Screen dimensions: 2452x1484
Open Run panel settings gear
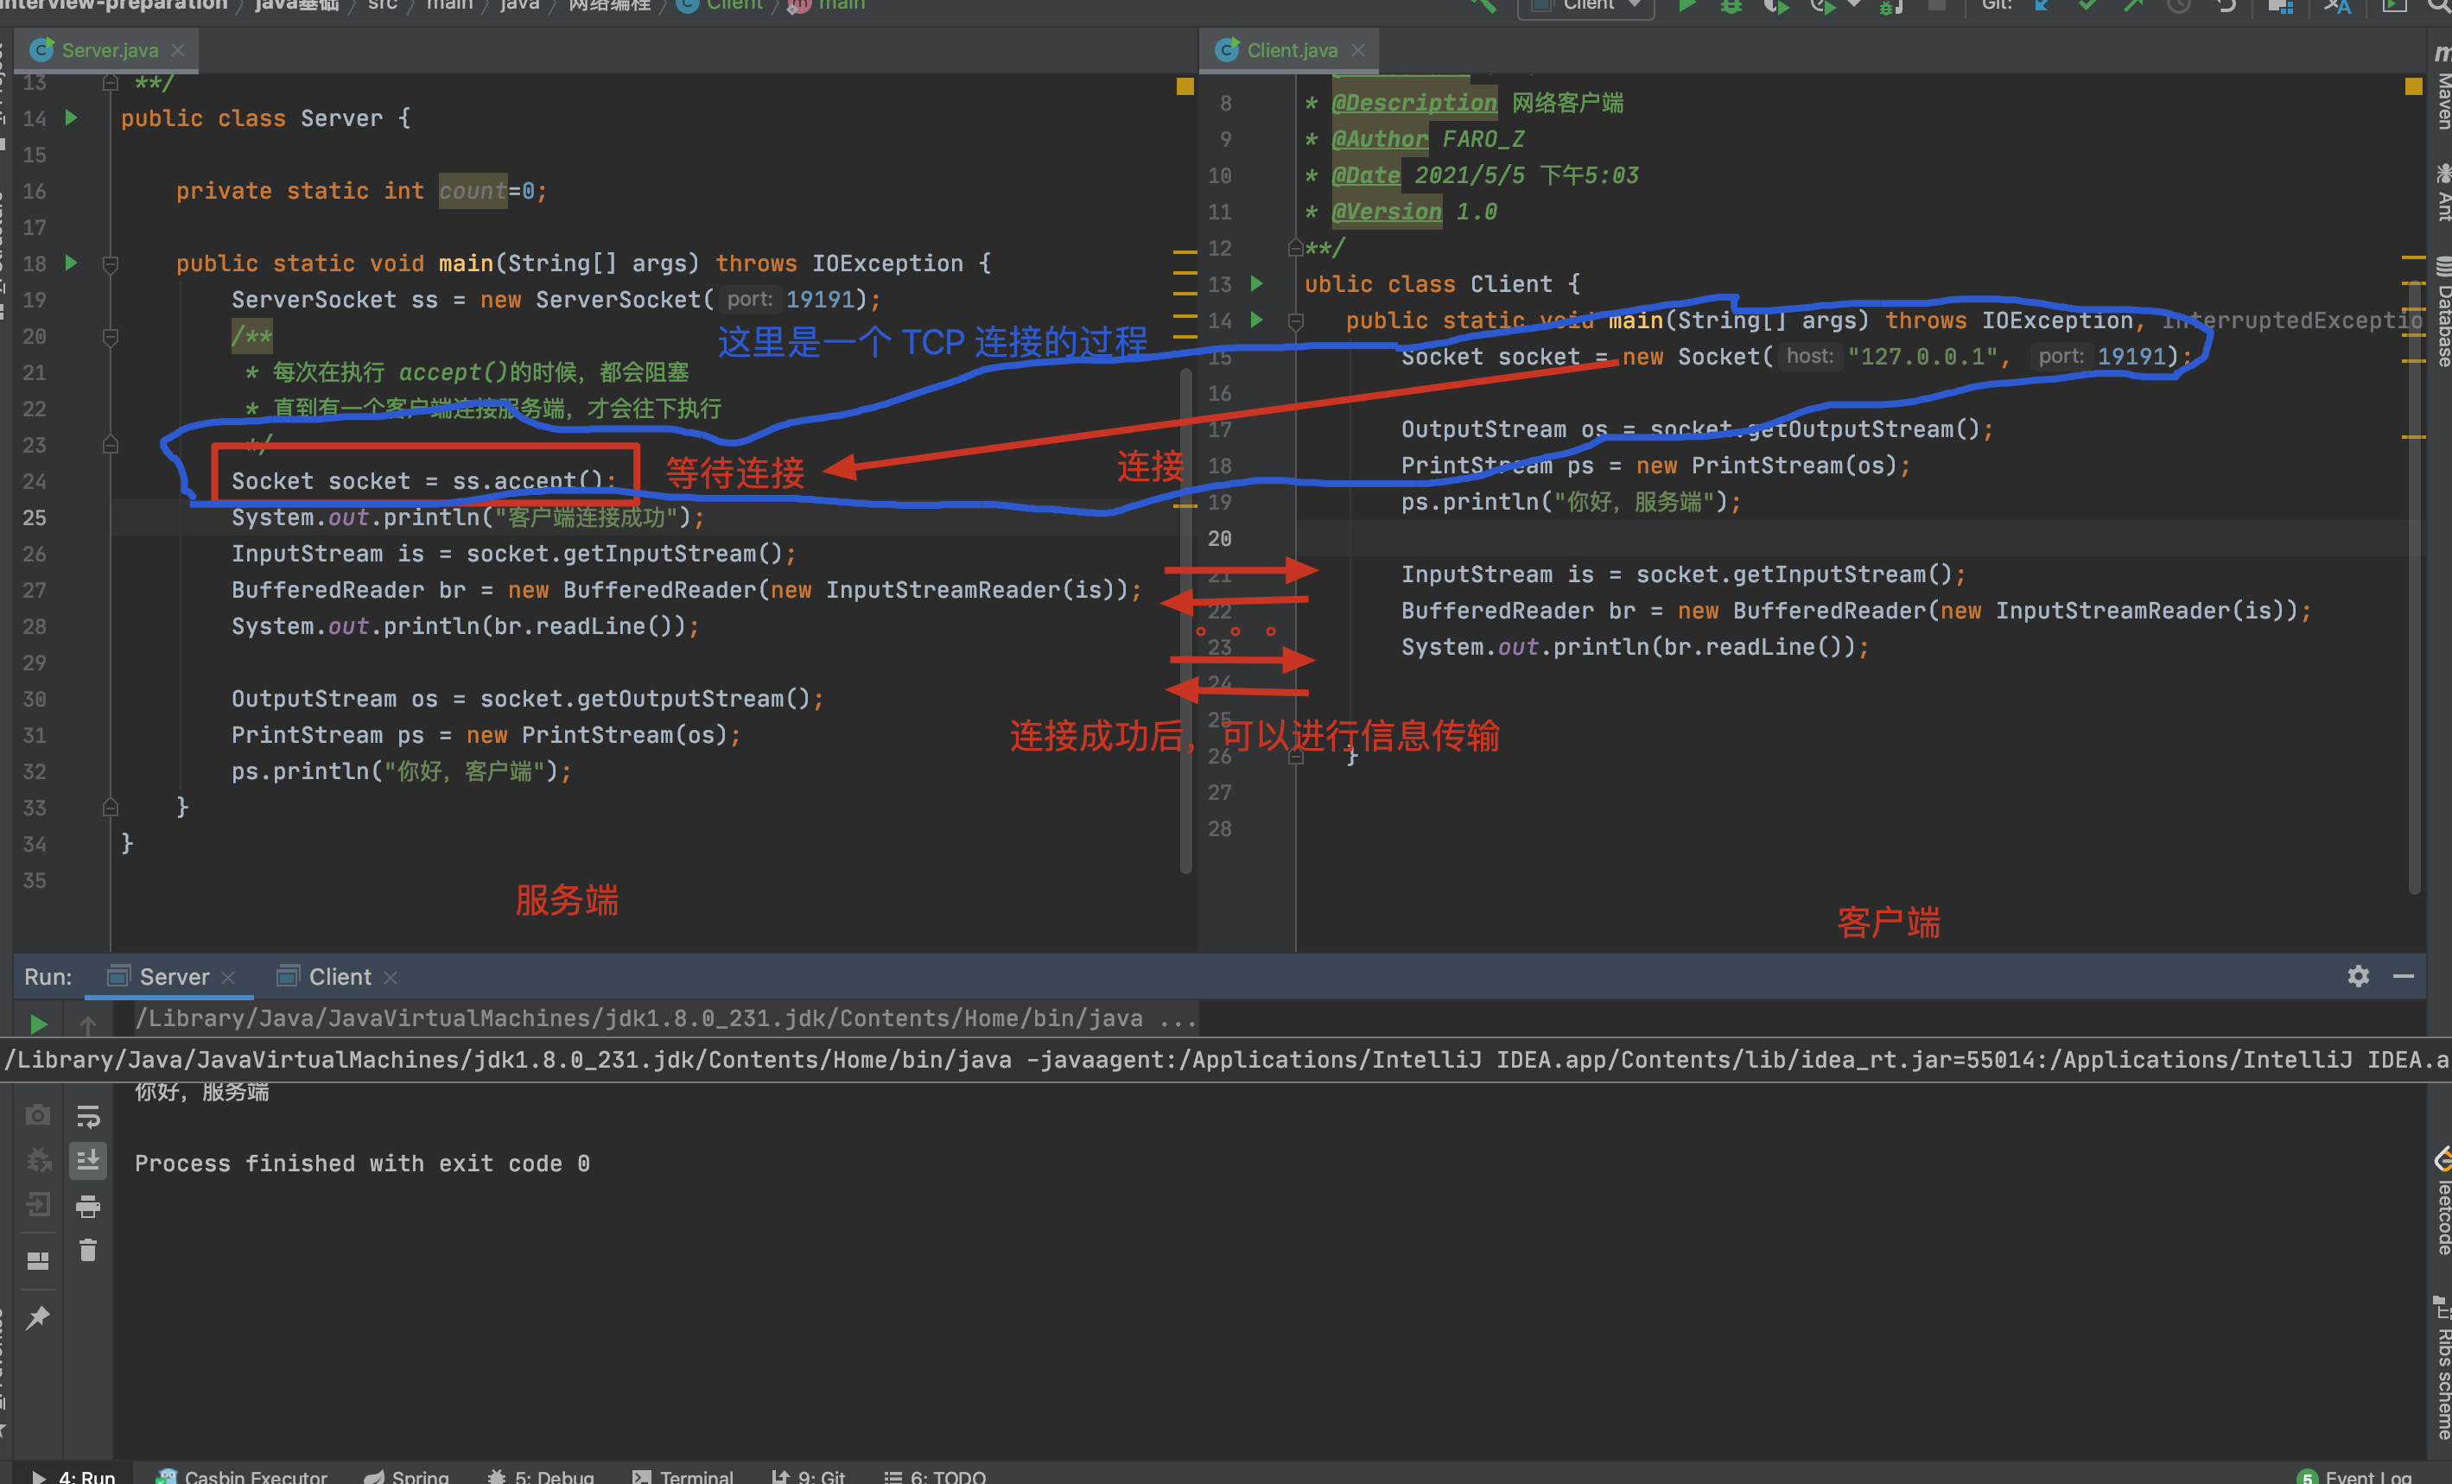[x=2358, y=976]
